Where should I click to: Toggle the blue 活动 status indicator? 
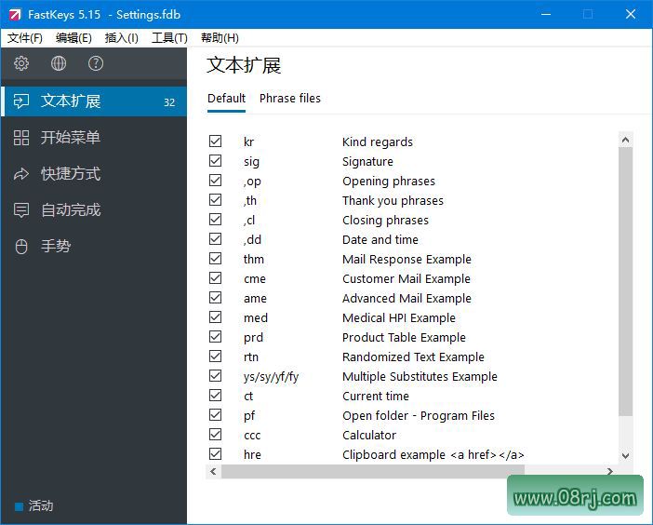[19, 506]
